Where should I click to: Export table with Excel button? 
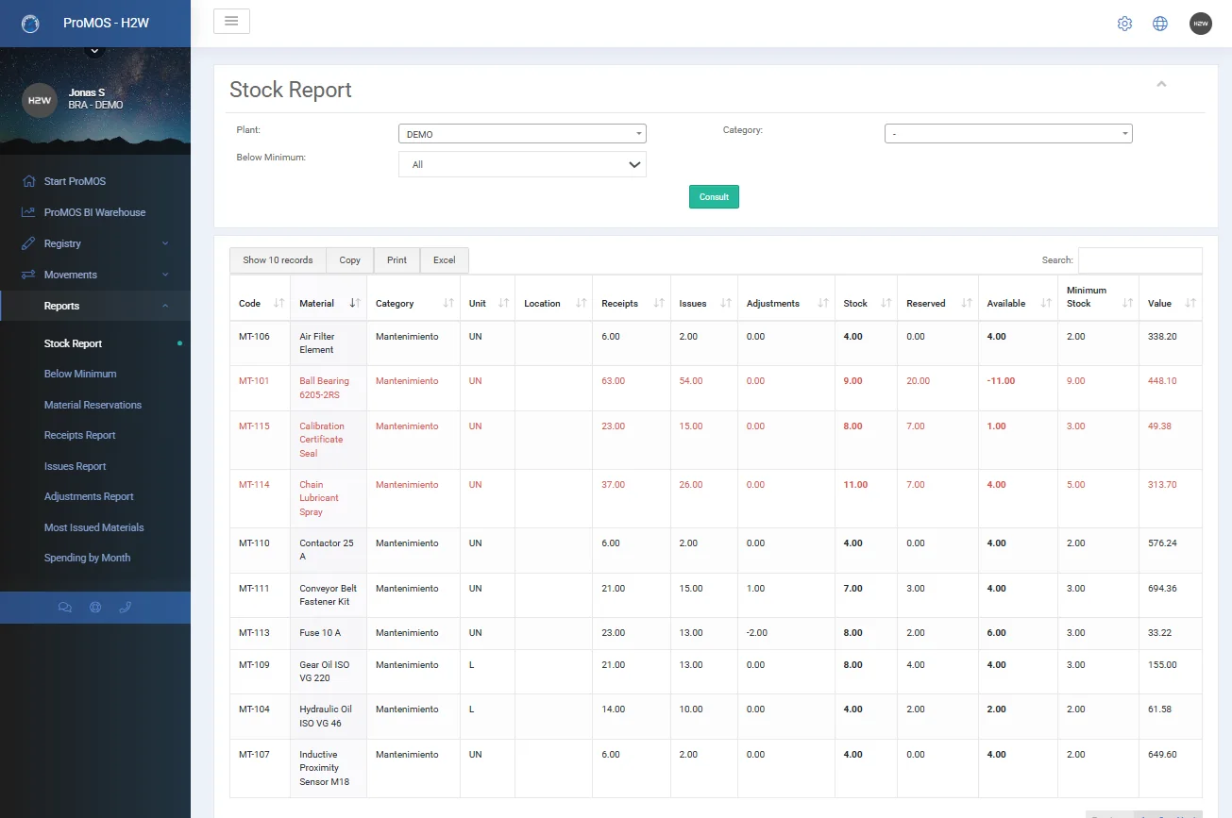coord(444,260)
